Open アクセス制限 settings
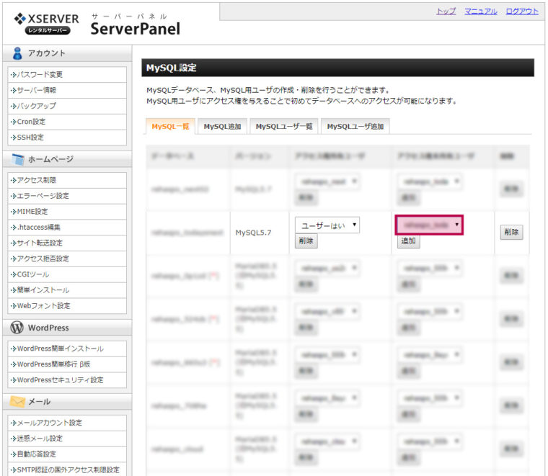The image size is (548, 476). (x=67, y=180)
